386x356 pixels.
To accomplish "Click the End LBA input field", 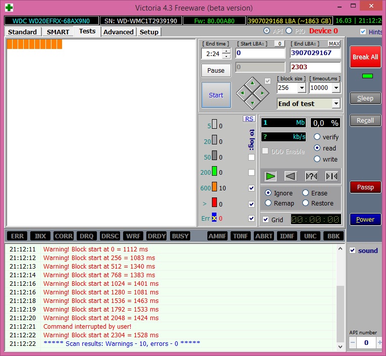I will (315, 53).
